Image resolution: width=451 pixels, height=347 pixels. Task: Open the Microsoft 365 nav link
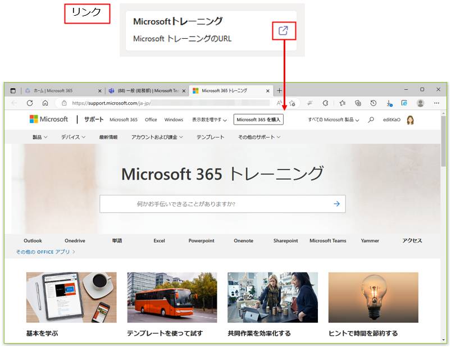(124, 120)
